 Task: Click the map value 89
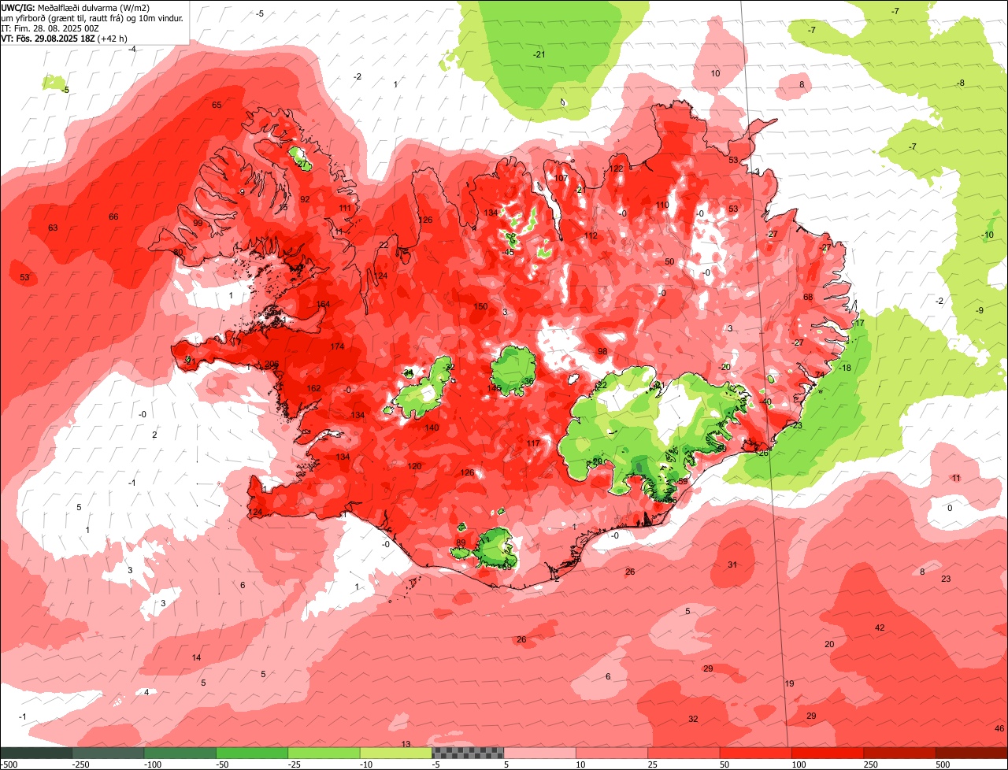(x=461, y=543)
